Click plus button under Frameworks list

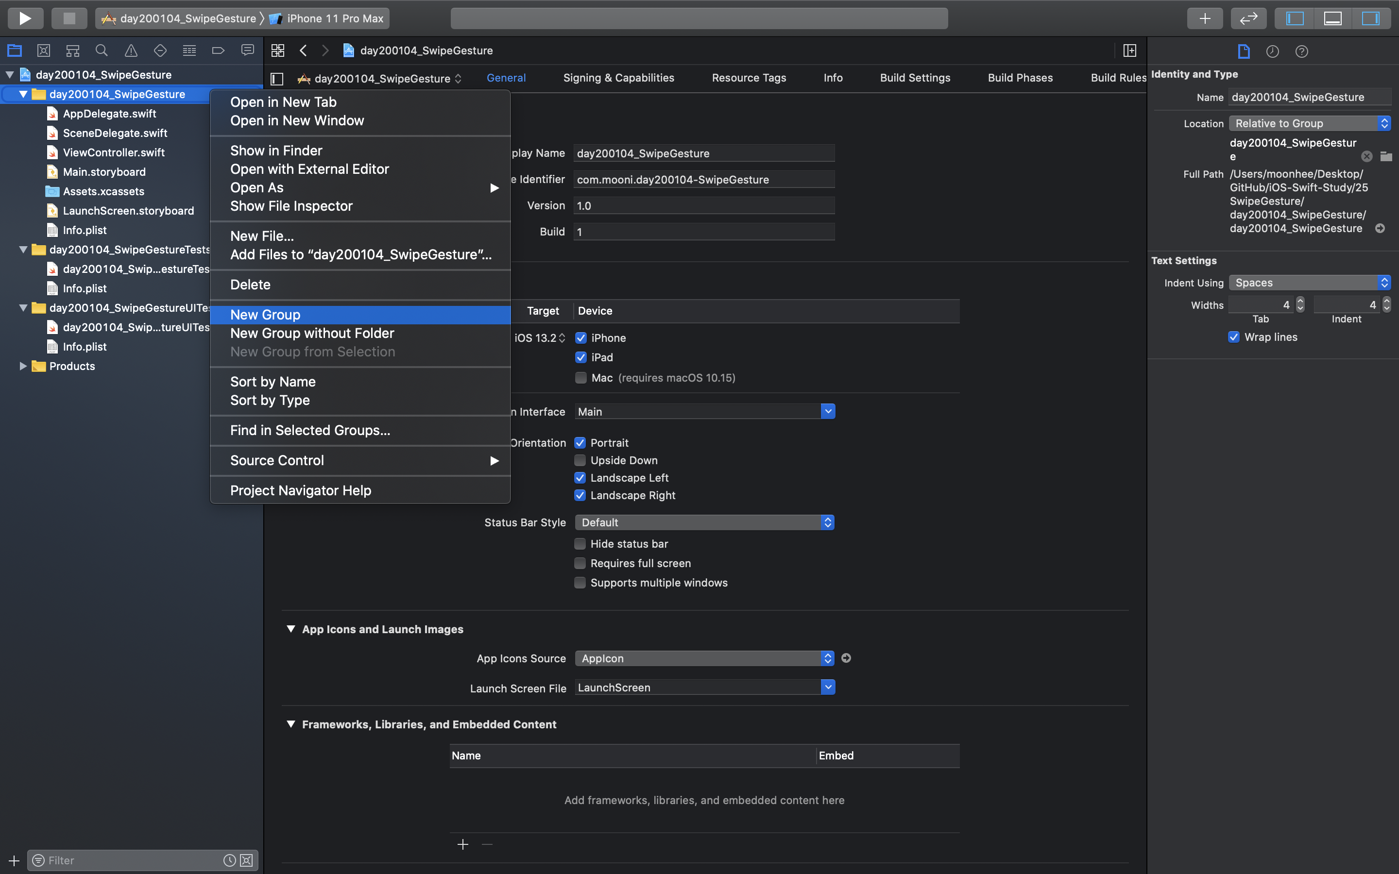462,844
